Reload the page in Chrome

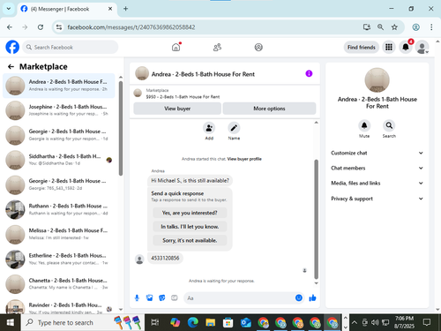point(41,27)
